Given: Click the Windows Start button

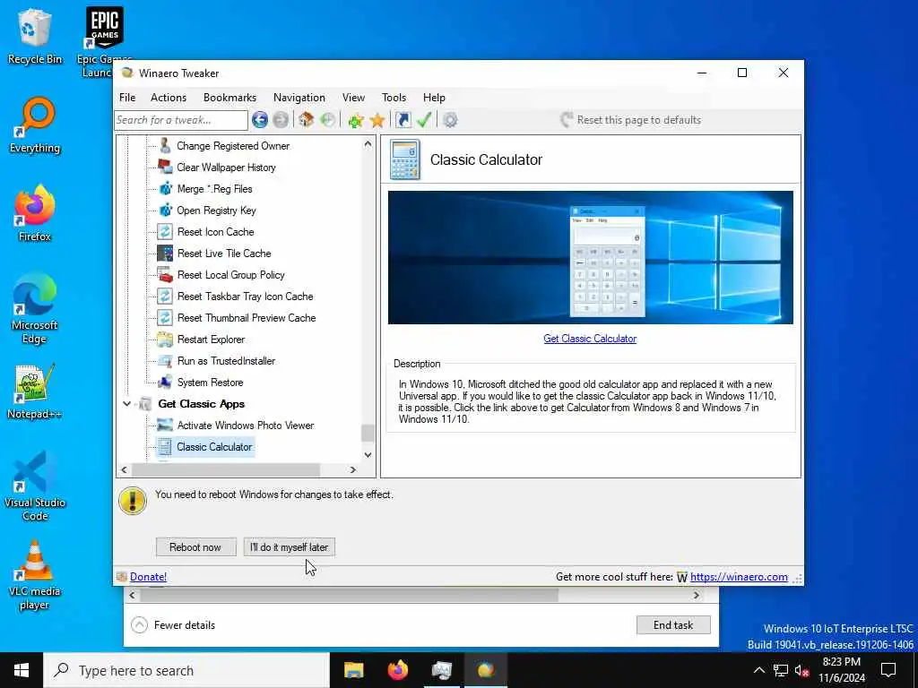Looking at the screenshot, I should 22,670.
